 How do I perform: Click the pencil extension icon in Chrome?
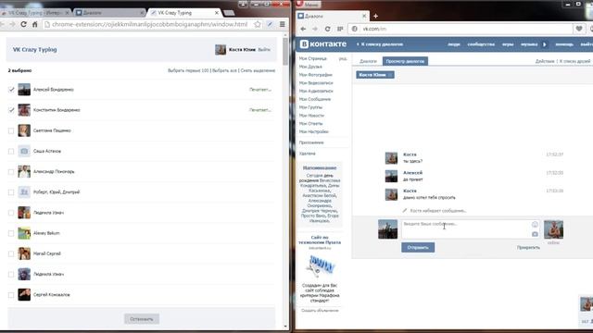click(x=270, y=24)
